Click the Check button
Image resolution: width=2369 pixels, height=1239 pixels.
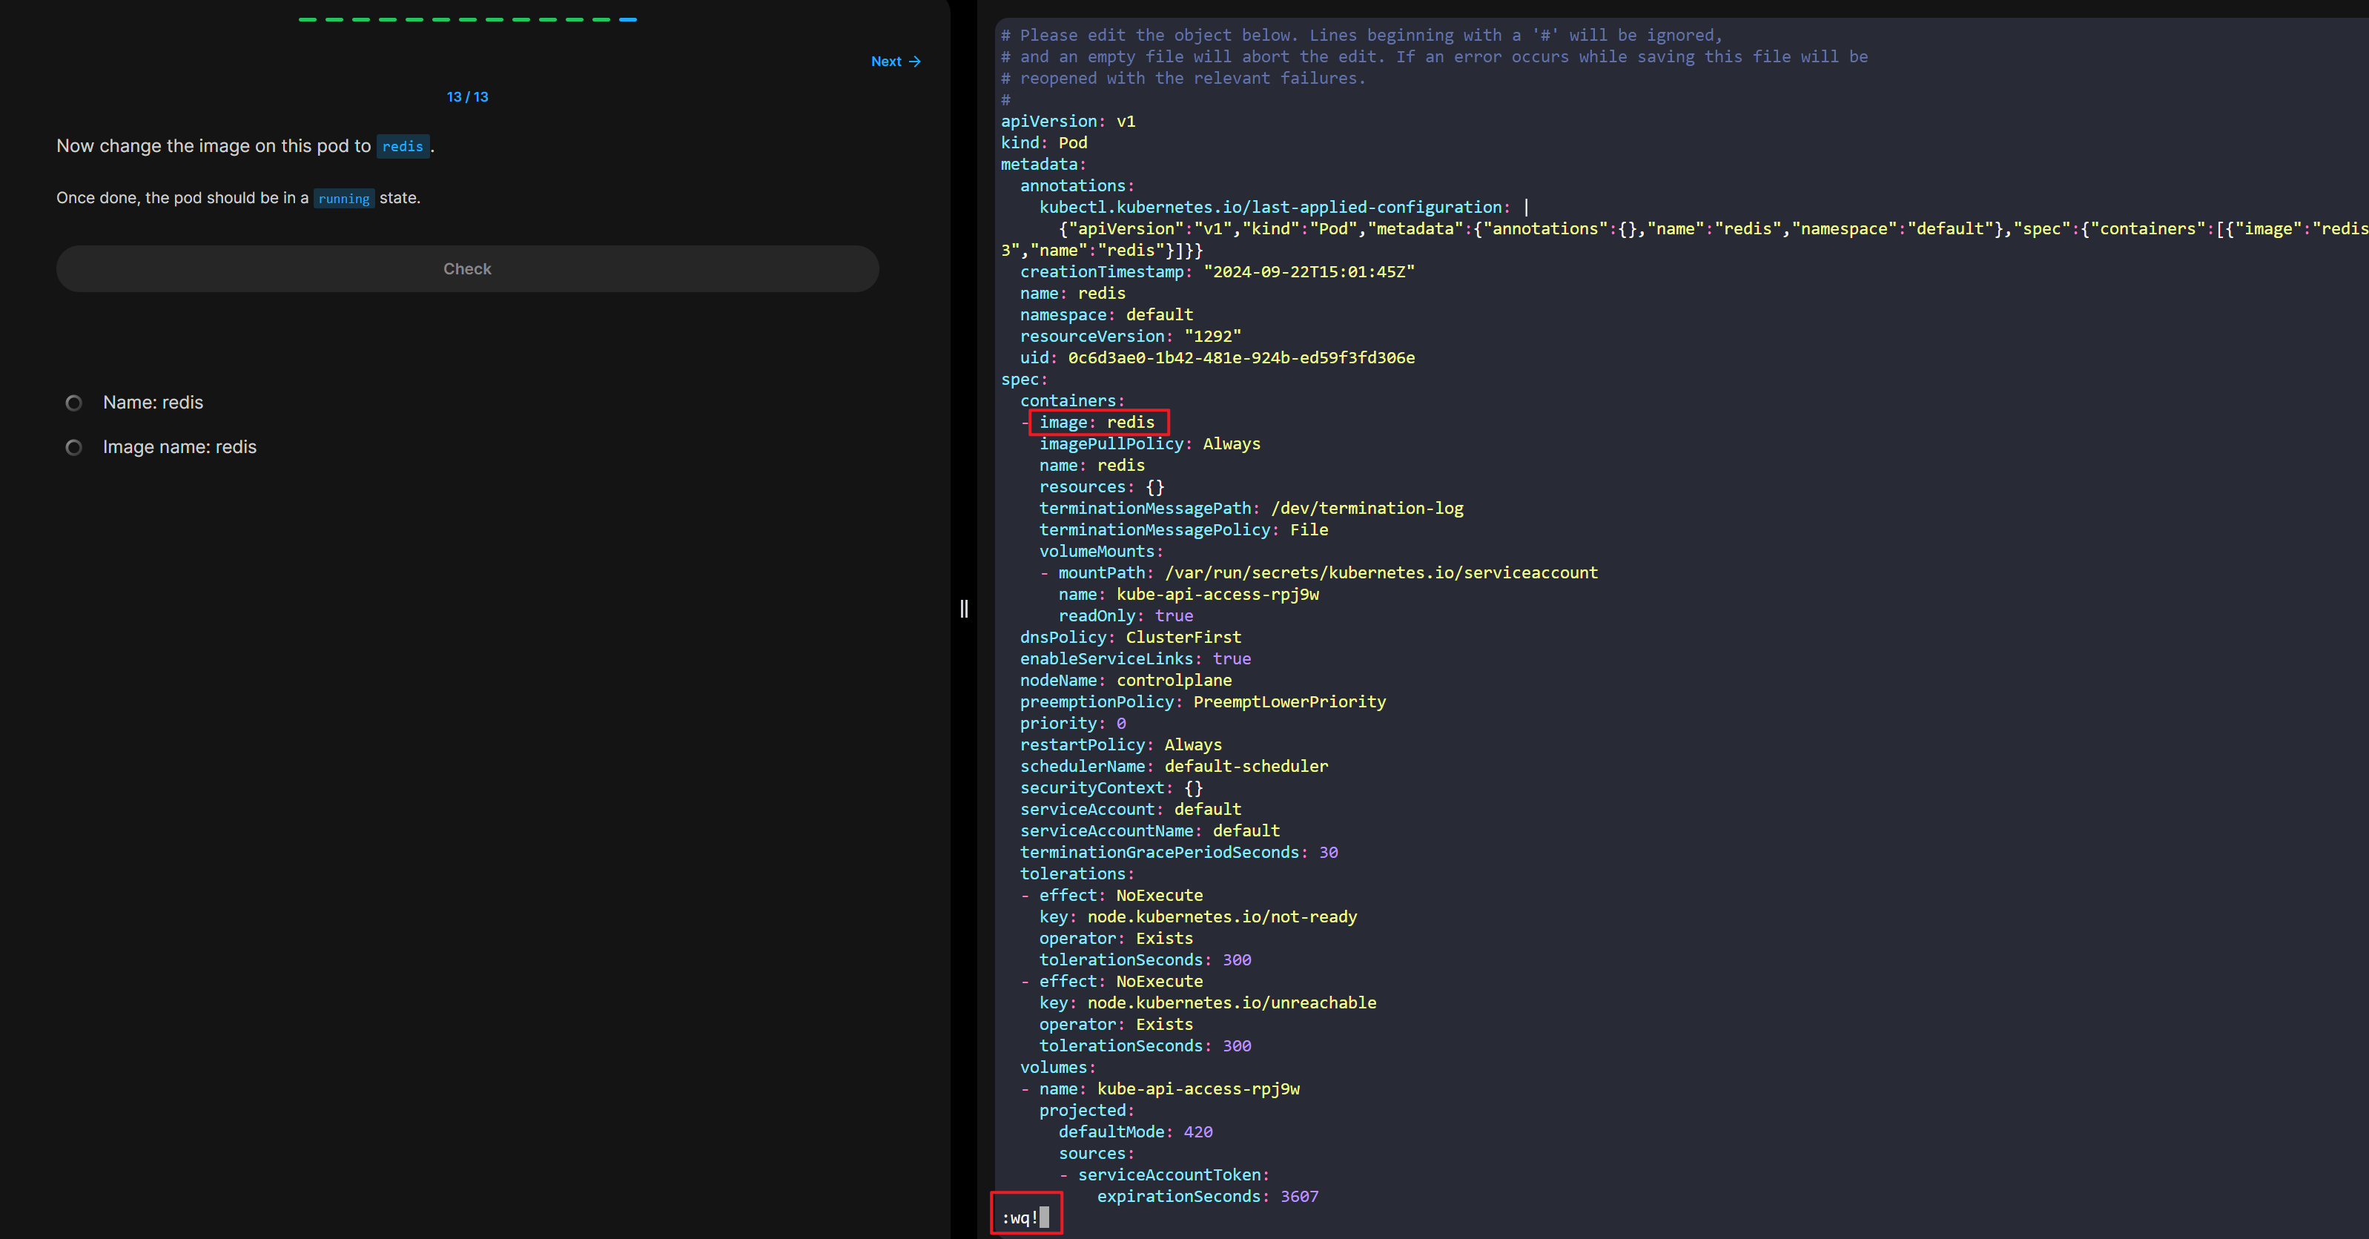coord(467,268)
